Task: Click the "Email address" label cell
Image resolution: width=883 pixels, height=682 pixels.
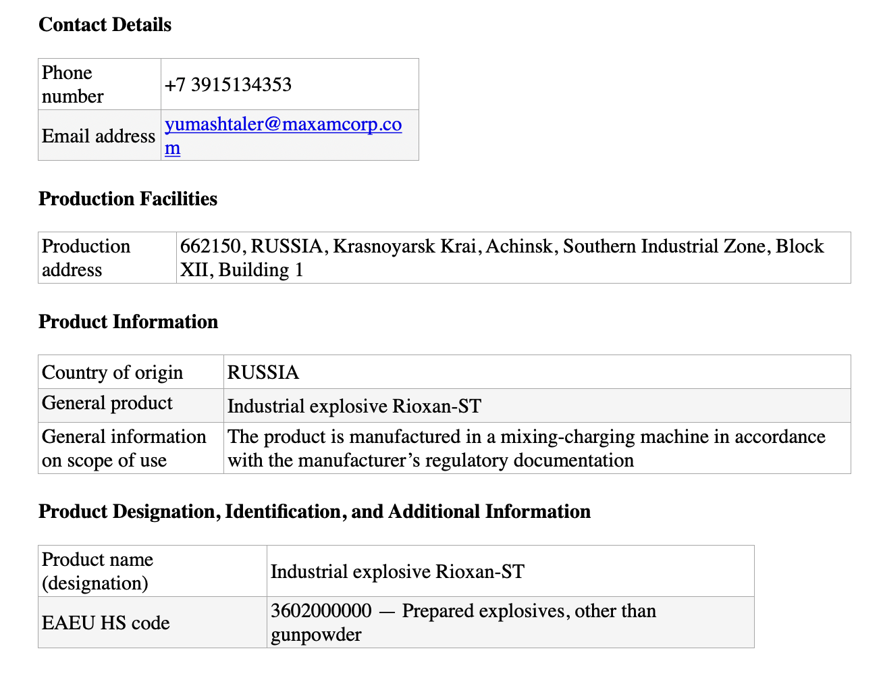Action: coord(99,136)
